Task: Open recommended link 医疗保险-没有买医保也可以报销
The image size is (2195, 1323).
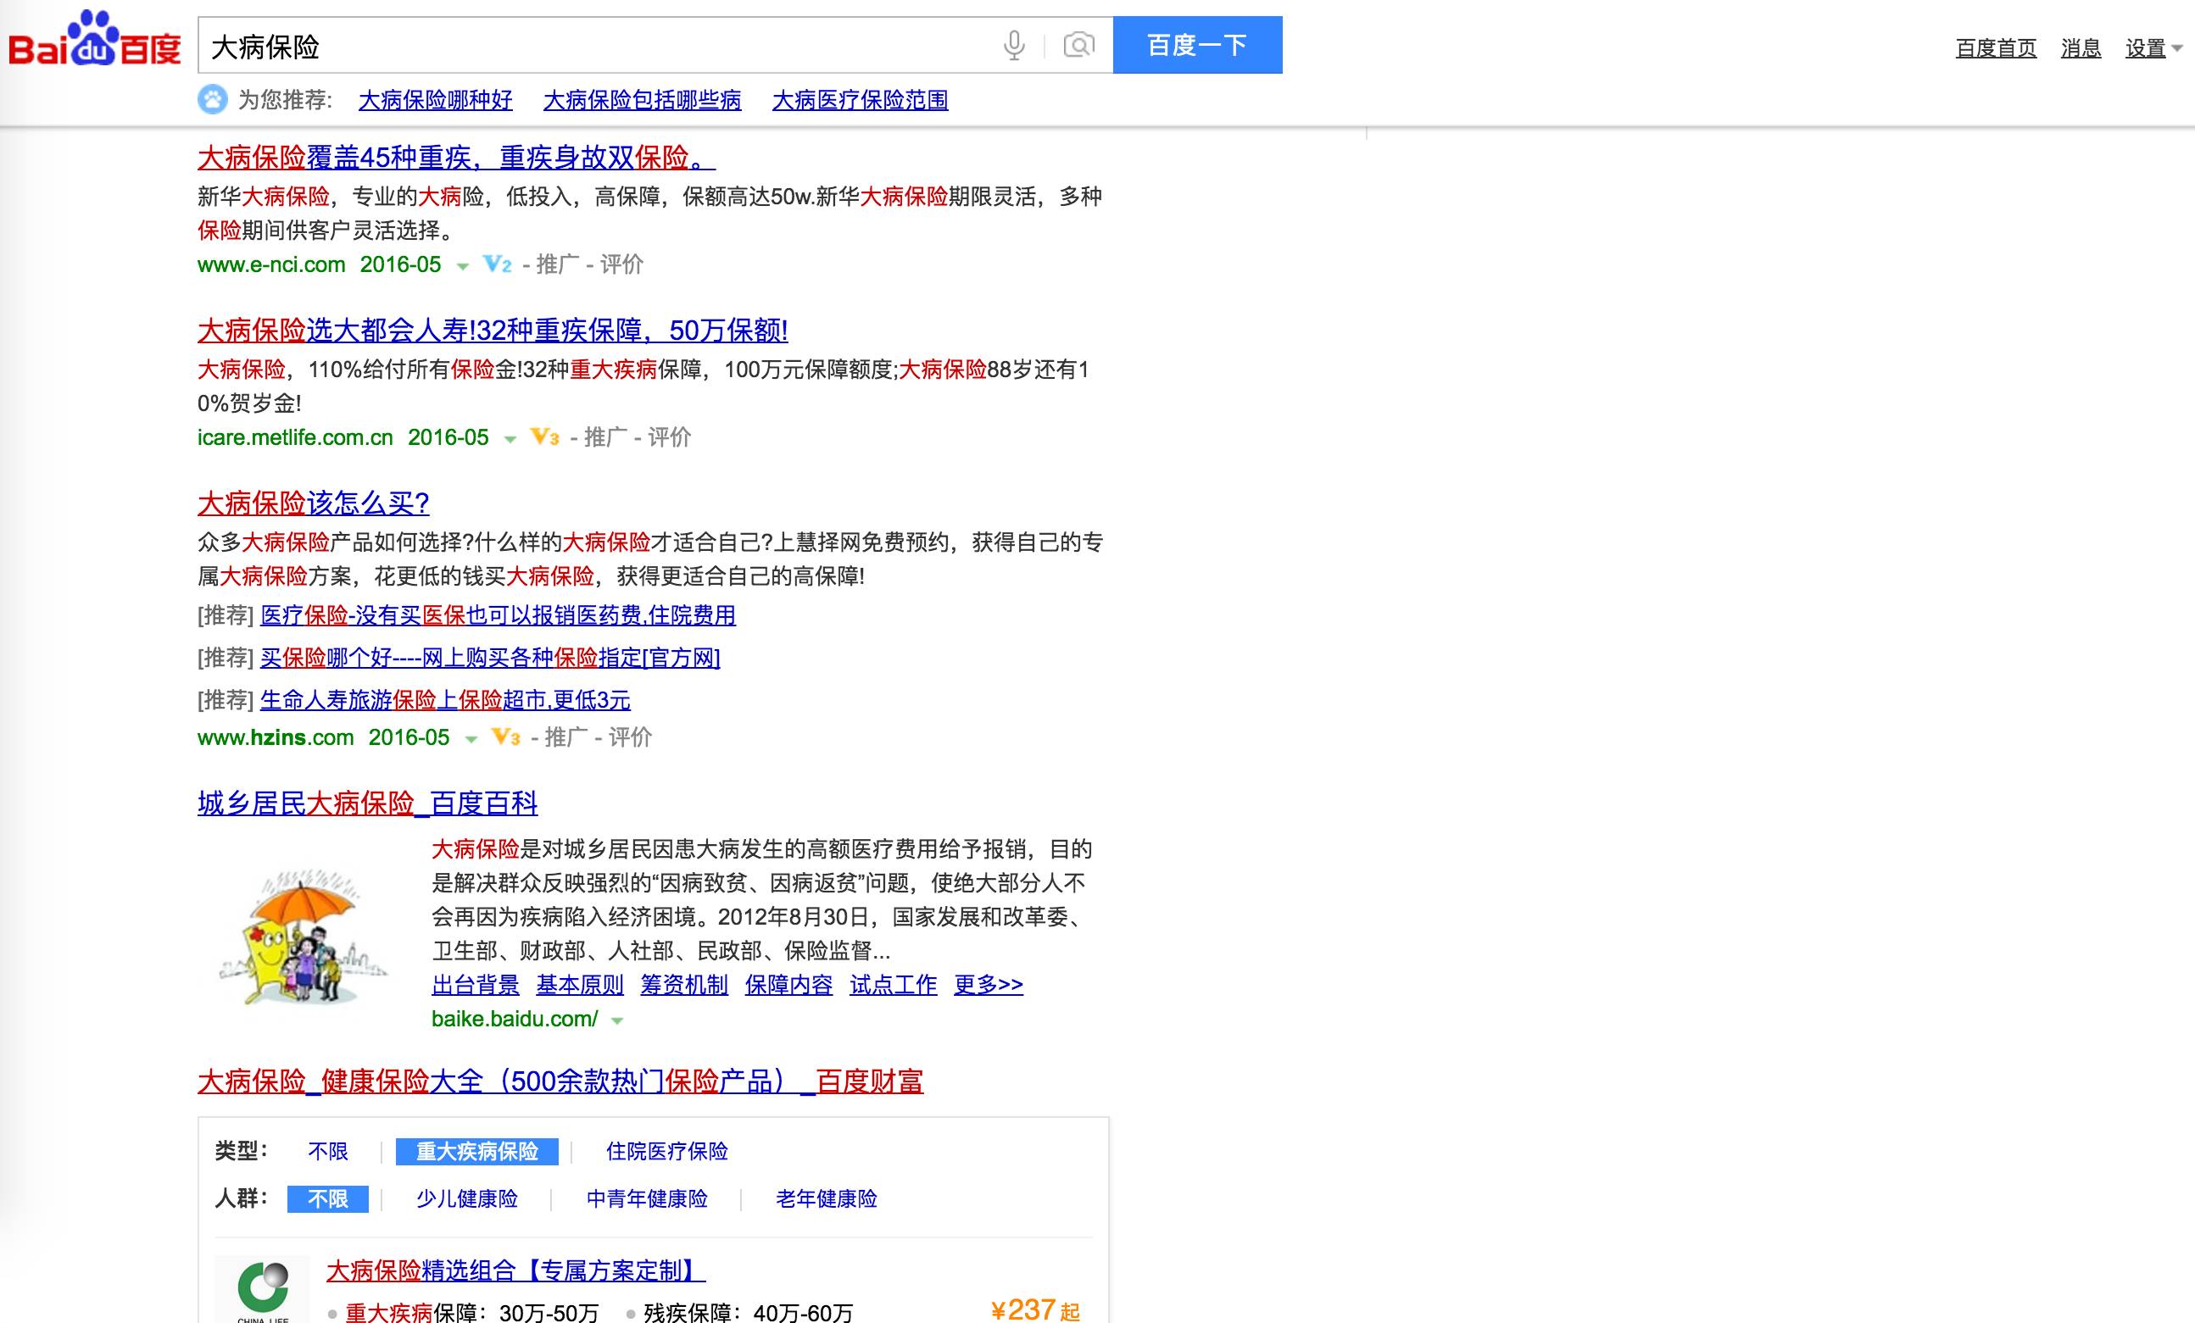Action: [x=498, y=615]
